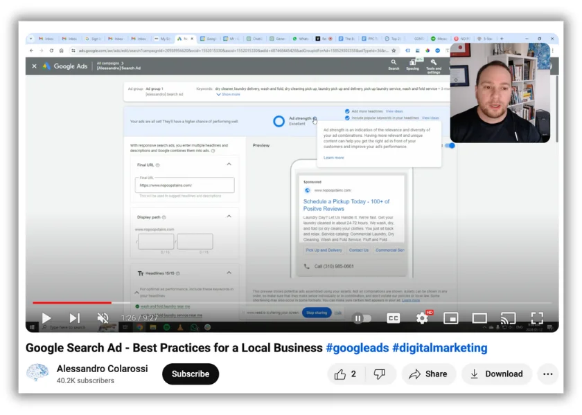The image size is (582, 415).
Task: Toggle the Add more headlines checkmark
Action: pyautogui.click(x=347, y=111)
